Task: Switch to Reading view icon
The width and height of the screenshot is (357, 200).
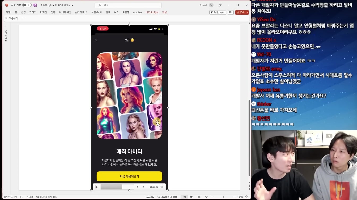Action: 199,197
